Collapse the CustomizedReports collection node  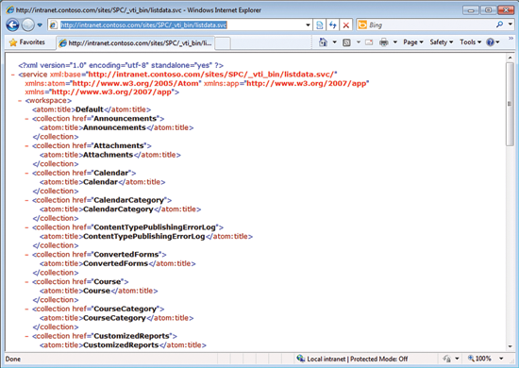[26, 336]
